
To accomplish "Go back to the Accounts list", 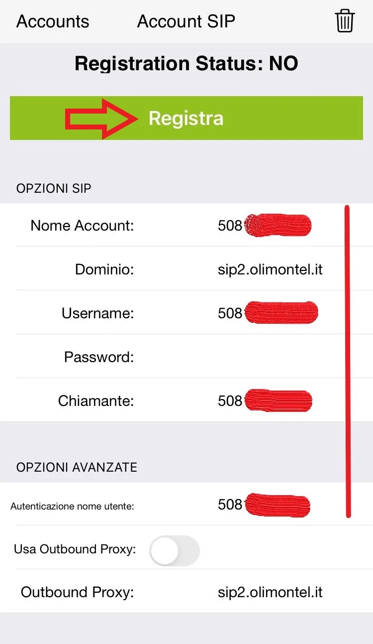I will coord(53,21).
